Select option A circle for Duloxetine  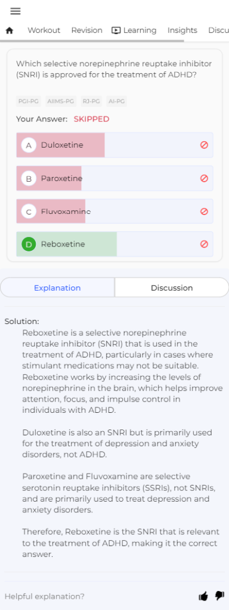[x=29, y=145]
